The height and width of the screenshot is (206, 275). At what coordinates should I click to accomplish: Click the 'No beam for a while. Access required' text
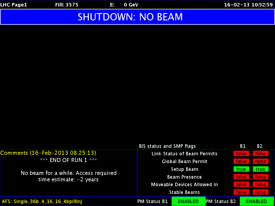[68, 173]
